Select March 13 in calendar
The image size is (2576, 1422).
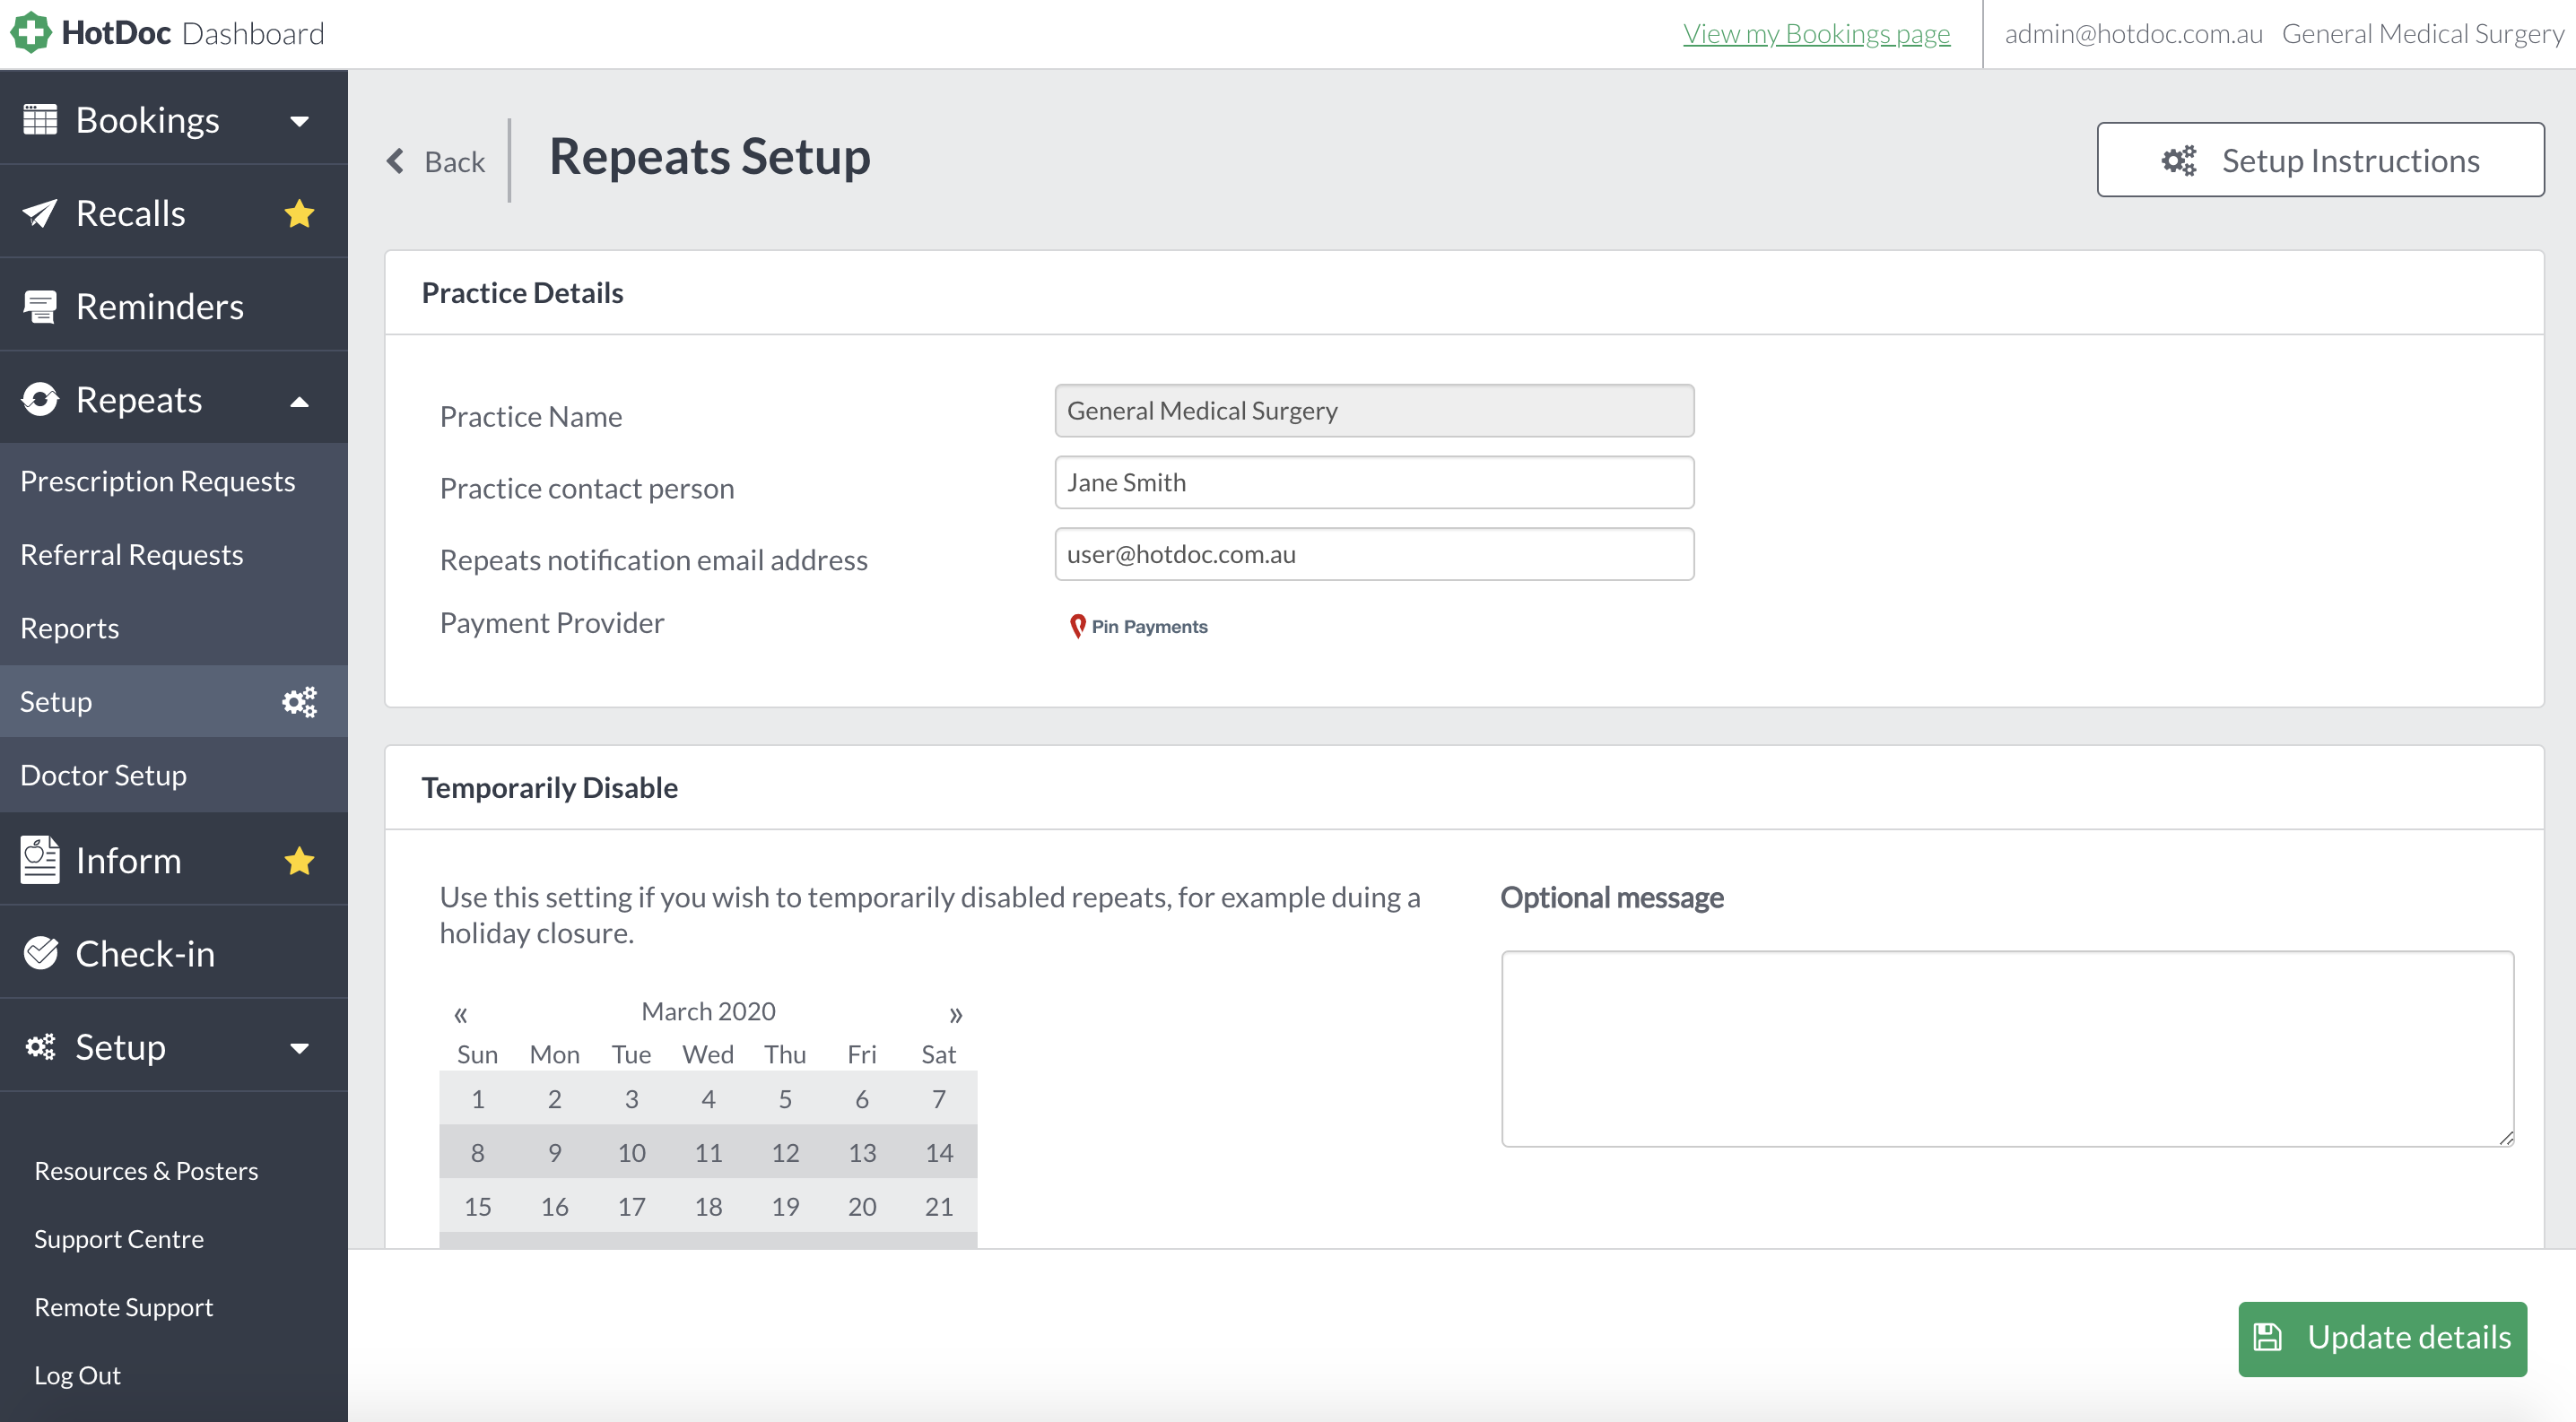pos(862,1152)
